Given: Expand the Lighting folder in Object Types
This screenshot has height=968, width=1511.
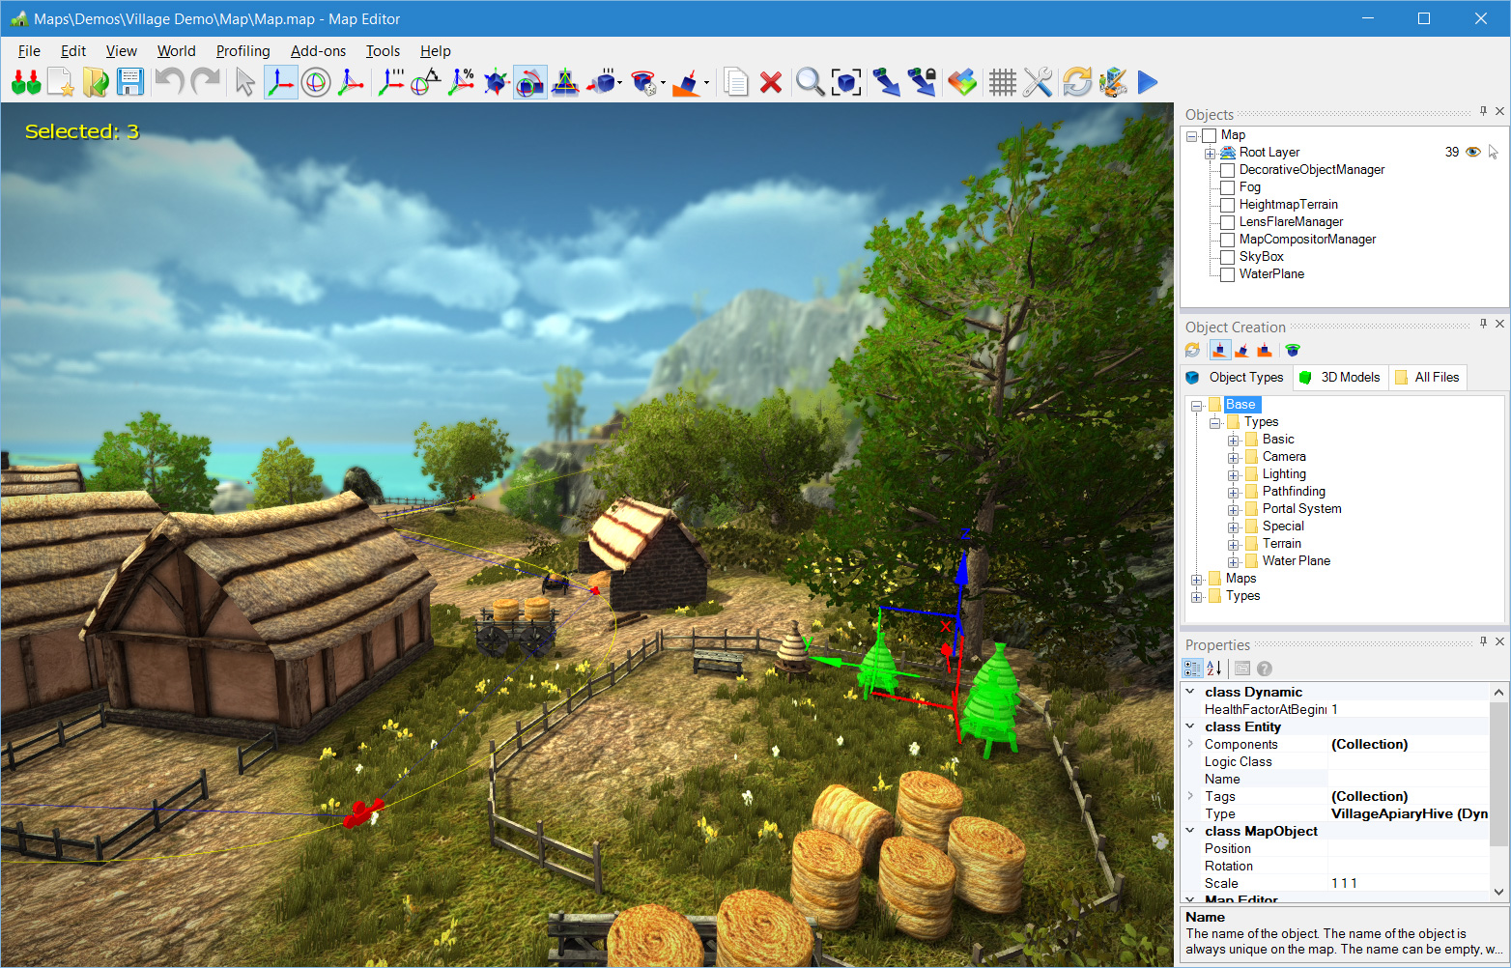Looking at the screenshot, I should pos(1234,474).
